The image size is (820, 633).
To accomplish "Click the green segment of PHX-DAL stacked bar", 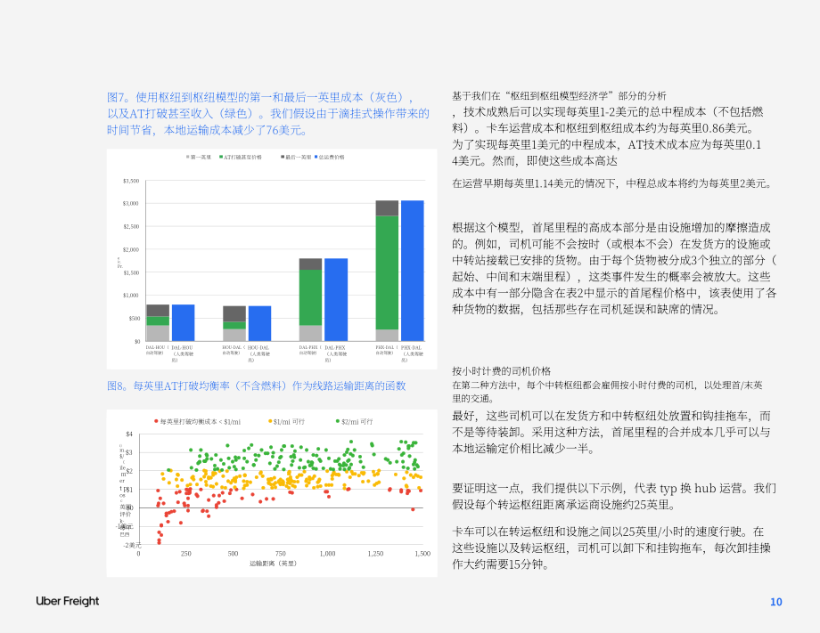I will coord(387,272).
